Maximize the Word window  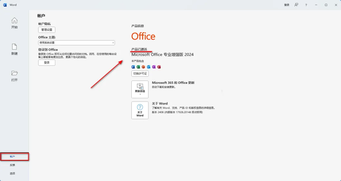[326, 5]
